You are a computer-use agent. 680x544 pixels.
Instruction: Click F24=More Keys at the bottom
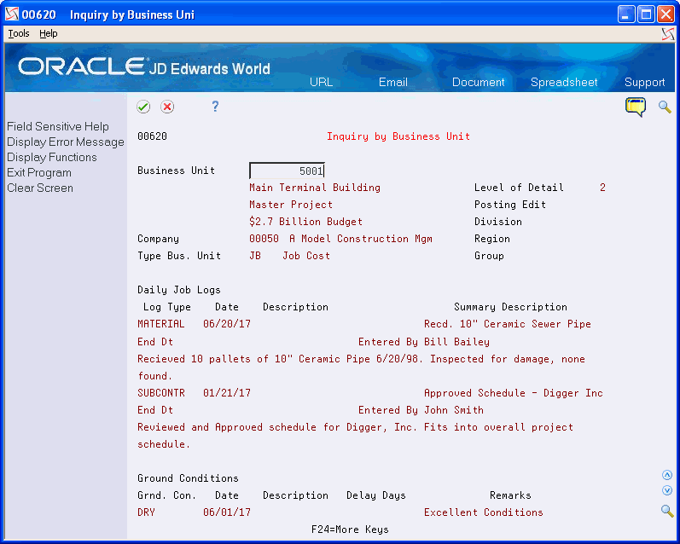tap(350, 530)
